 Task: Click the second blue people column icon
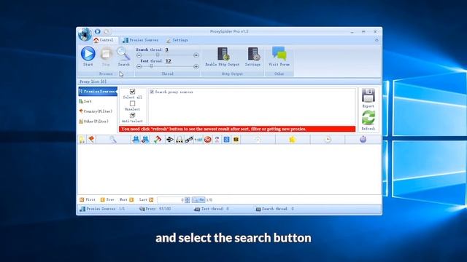(x=146, y=139)
